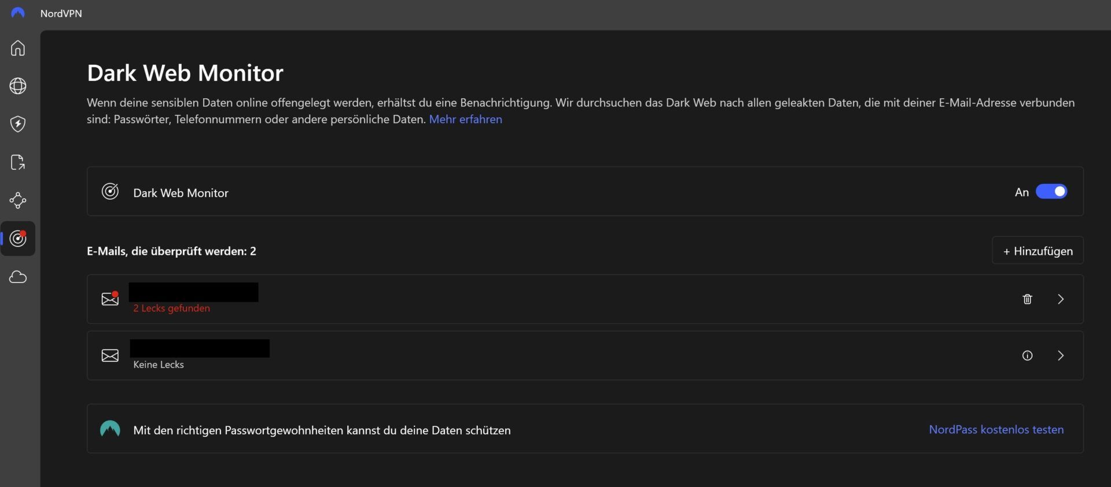Open the file share icon in sidebar
The height and width of the screenshot is (487, 1111).
18,162
